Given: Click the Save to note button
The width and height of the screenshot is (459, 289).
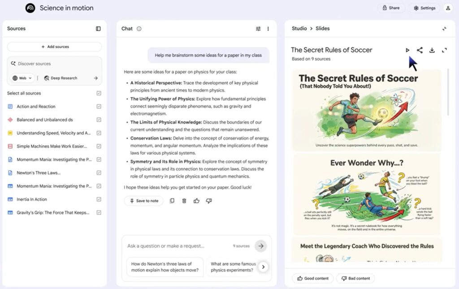Looking at the screenshot, I should 144,201.
